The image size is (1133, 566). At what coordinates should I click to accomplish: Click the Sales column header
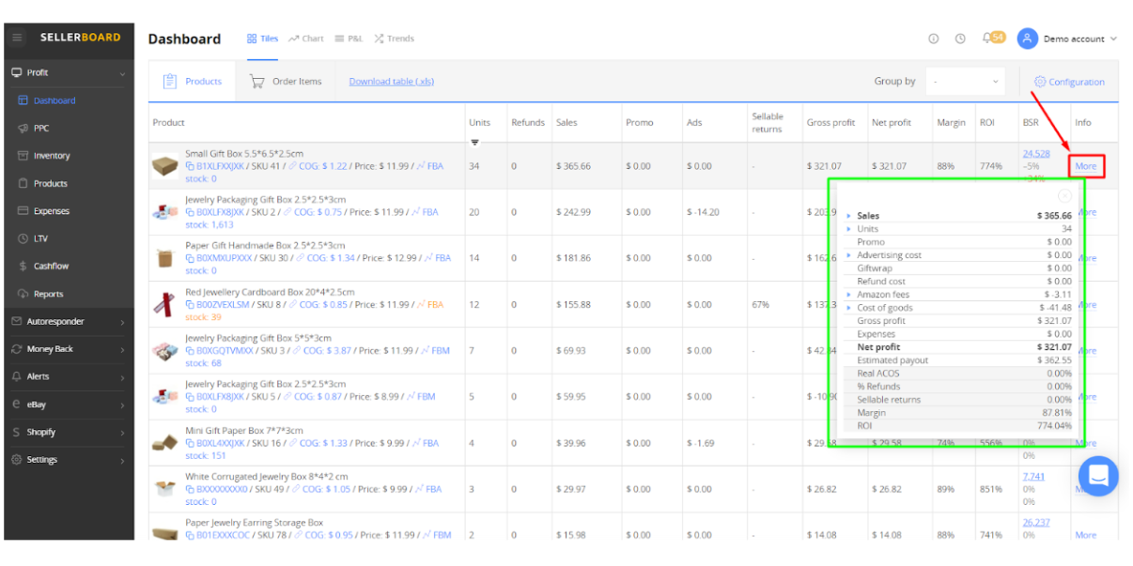pos(566,123)
